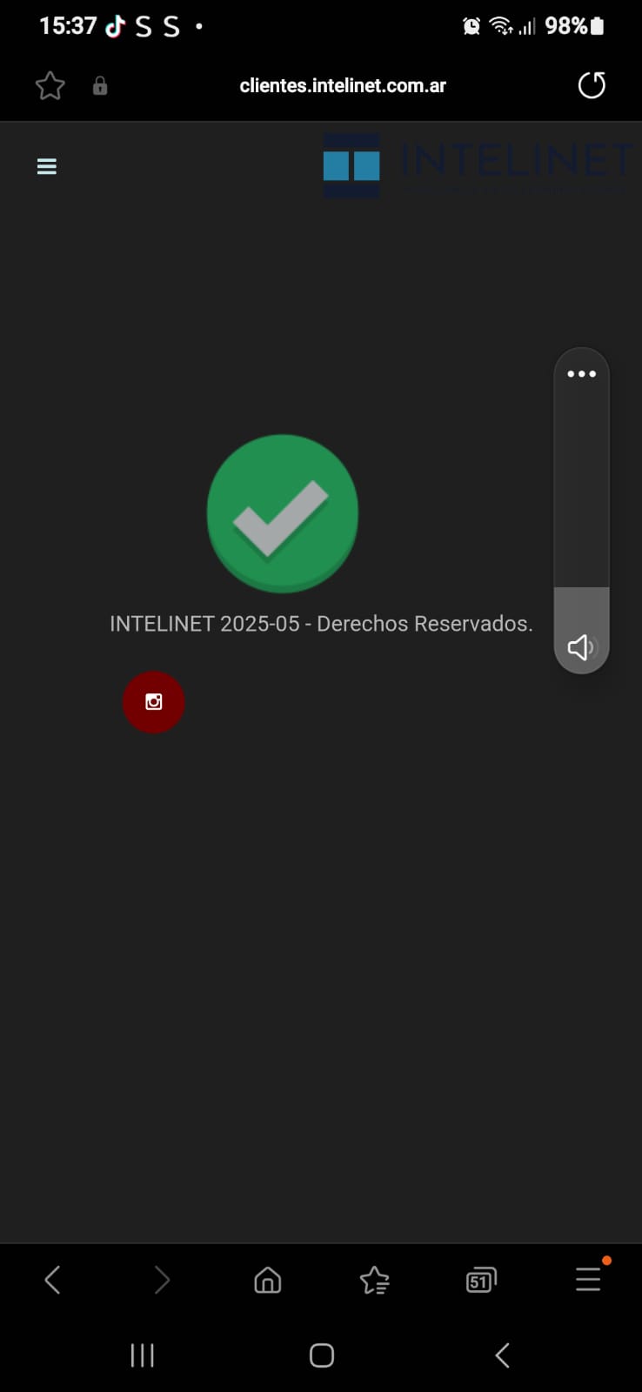Image resolution: width=642 pixels, height=1392 pixels.
Task: Open the browser home page
Action: [268, 1280]
